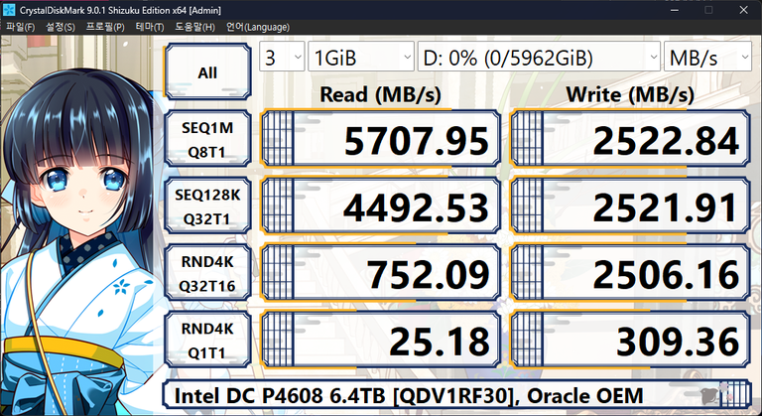Open the unit dropdown showing MB/s
Screen dimensions: 762x416
tap(707, 57)
